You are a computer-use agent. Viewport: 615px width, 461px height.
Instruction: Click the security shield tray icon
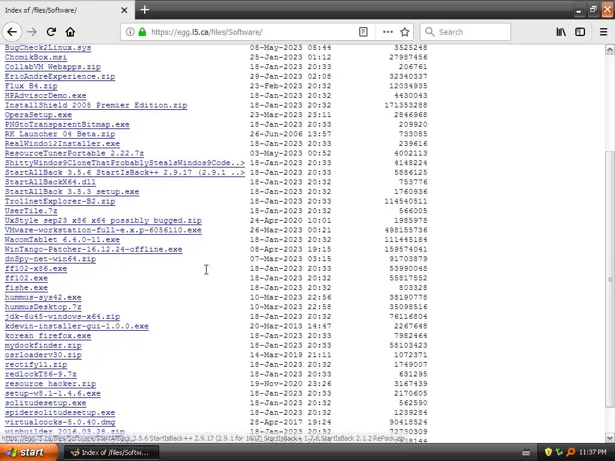(548, 453)
